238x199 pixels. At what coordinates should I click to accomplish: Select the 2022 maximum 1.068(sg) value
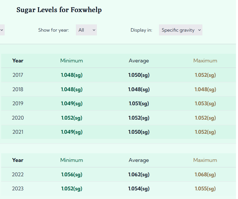coord(205,175)
